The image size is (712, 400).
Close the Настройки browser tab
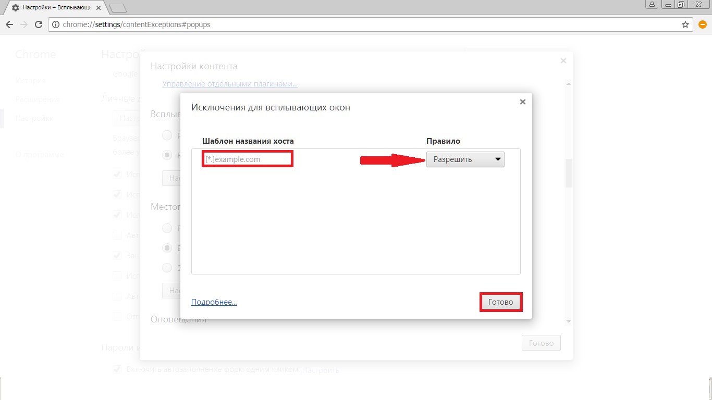(x=99, y=8)
